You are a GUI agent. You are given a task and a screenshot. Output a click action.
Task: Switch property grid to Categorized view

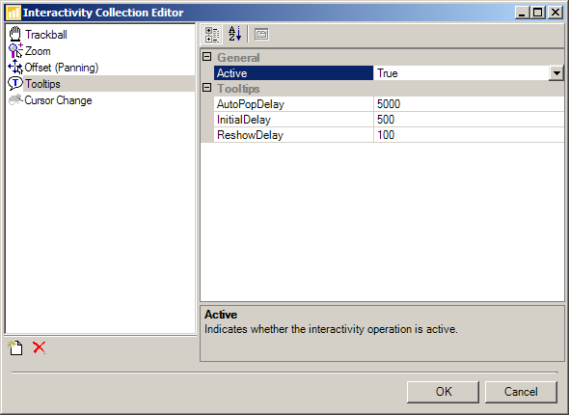click(x=212, y=35)
